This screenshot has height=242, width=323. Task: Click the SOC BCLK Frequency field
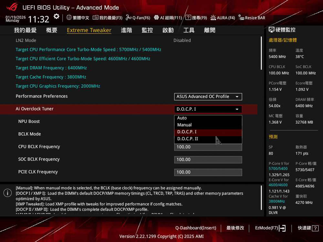(x=208, y=159)
